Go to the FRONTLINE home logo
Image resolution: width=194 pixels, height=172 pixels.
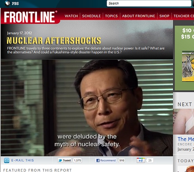click(30, 17)
